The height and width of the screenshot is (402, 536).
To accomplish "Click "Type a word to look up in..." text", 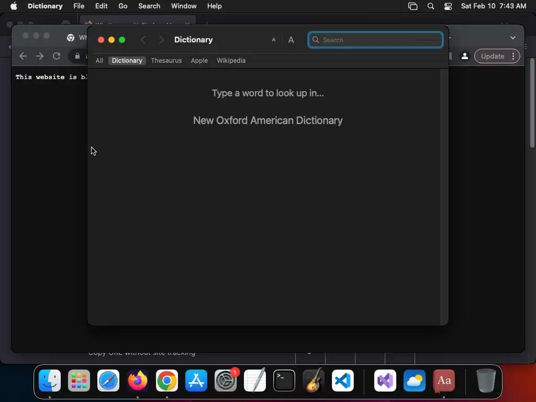I will [x=267, y=93].
